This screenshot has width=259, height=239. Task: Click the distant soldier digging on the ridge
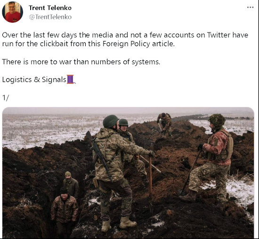[x=165, y=124]
